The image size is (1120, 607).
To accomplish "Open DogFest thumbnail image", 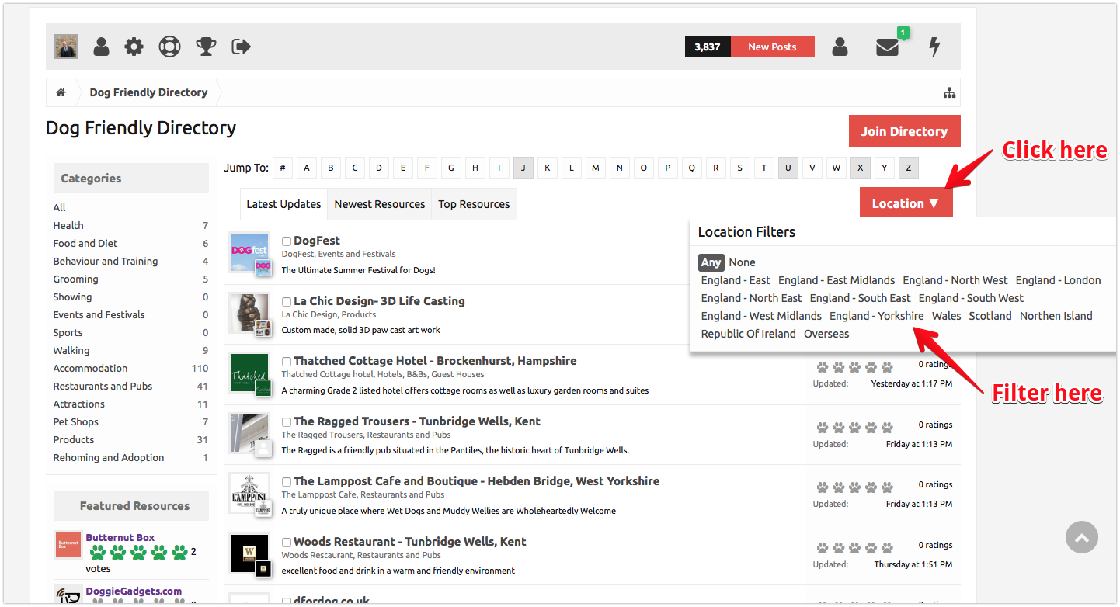I will coord(249,251).
